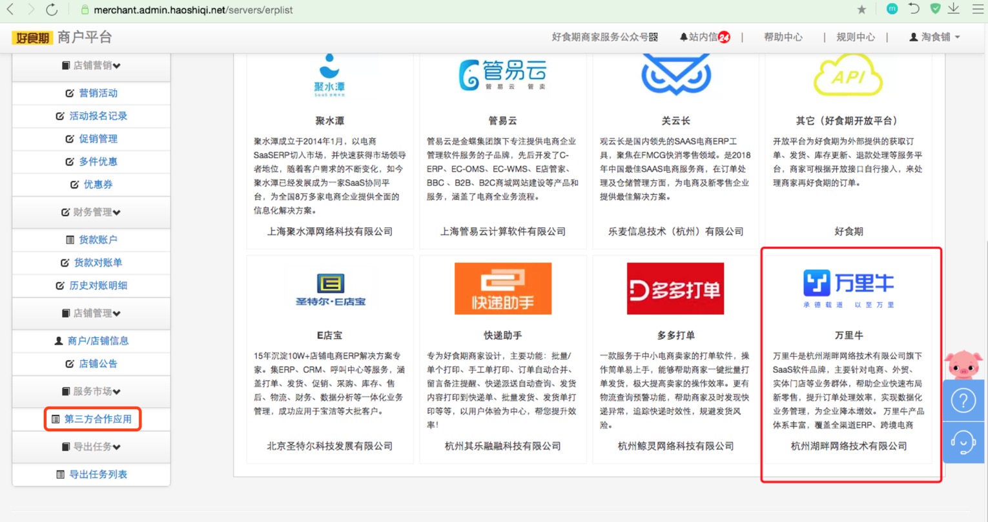Click 杭州湖畔网络技术有限公司 company name
This screenshot has width=988, height=522.
pos(849,446)
